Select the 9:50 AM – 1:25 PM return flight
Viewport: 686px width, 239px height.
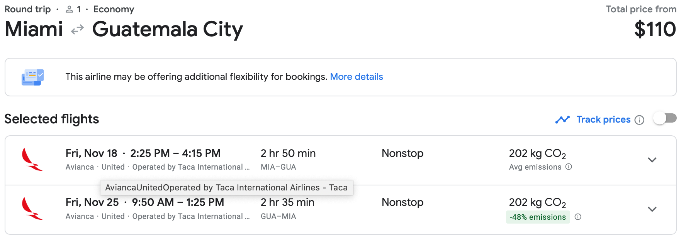tap(178, 202)
